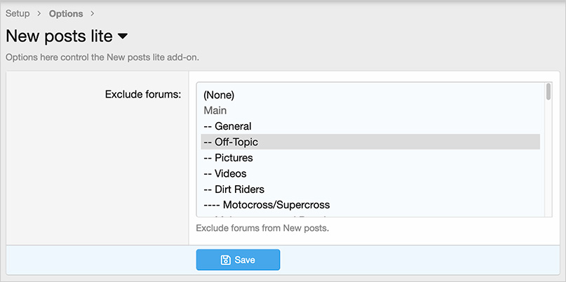This screenshot has height=282, width=566.
Task: Select the Motocross/Supercross sub-forum
Action: click(267, 205)
